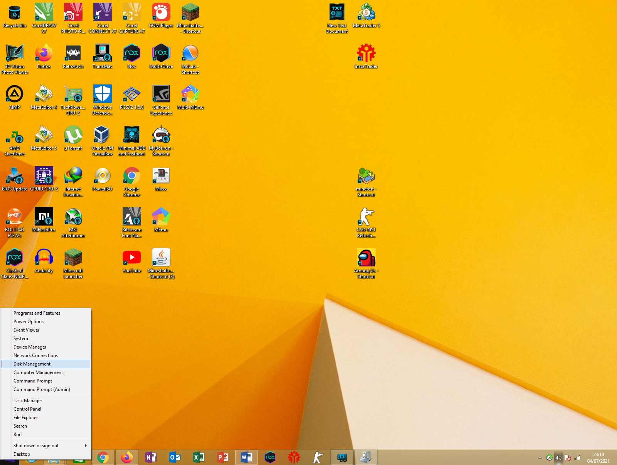Click the Run menu entry
Image resolution: width=617 pixels, height=465 pixels.
(x=46, y=435)
